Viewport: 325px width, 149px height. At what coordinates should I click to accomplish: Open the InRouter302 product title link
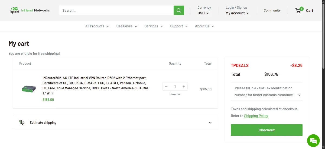(x=96, y=85)
